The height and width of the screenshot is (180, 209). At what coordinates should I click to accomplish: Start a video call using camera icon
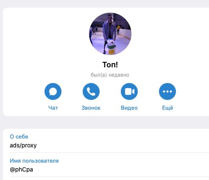tap(129, 91)
